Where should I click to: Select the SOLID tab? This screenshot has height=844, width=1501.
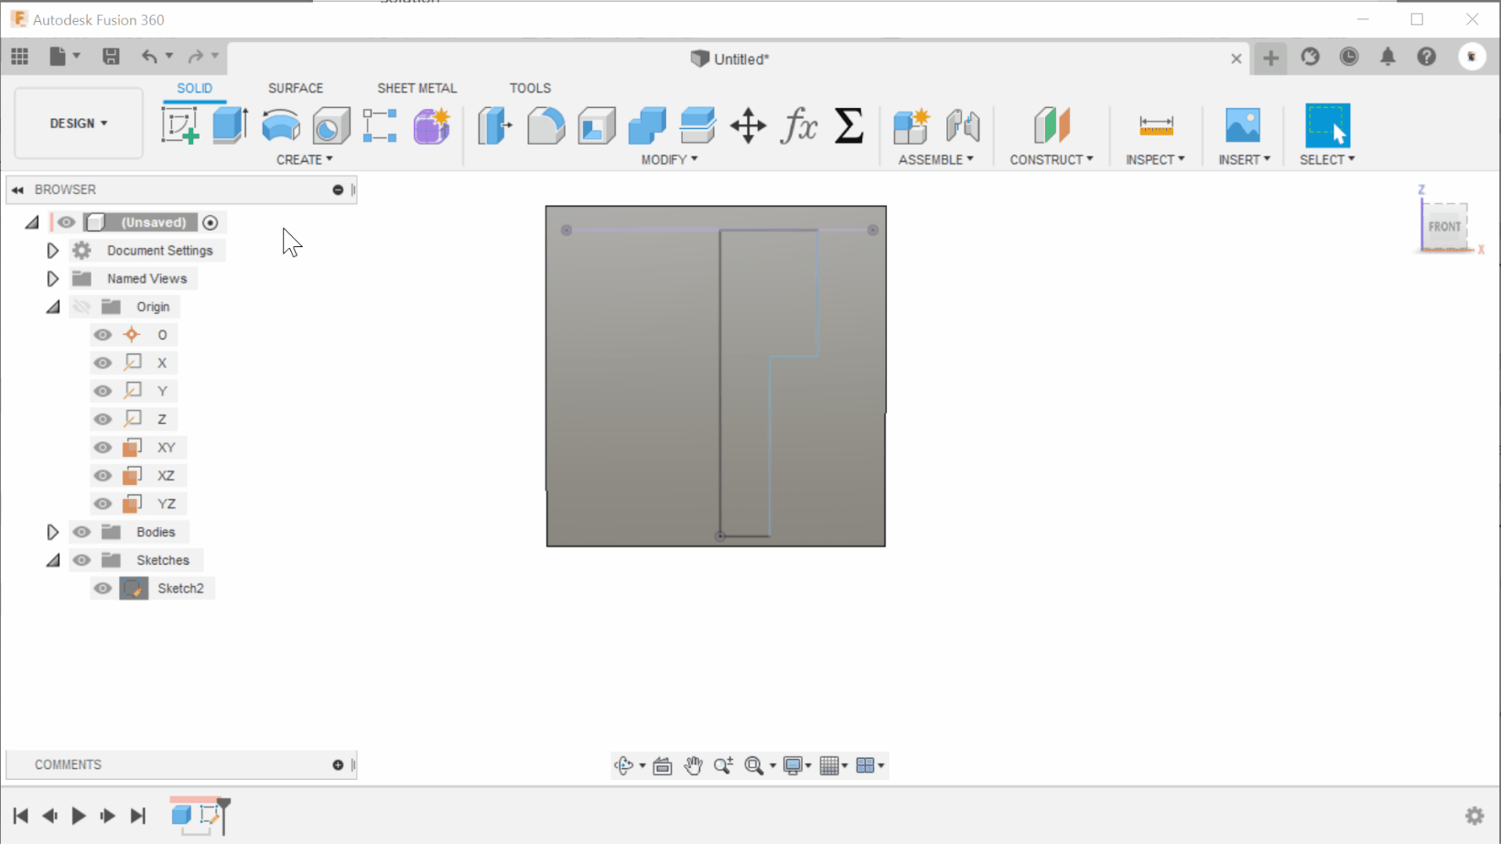click(x=194, y=88)
